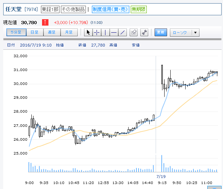The height and width of the screenshot is (189, 223).
Task: Click the 9:15 time axis label
Action: pos(162,183)
